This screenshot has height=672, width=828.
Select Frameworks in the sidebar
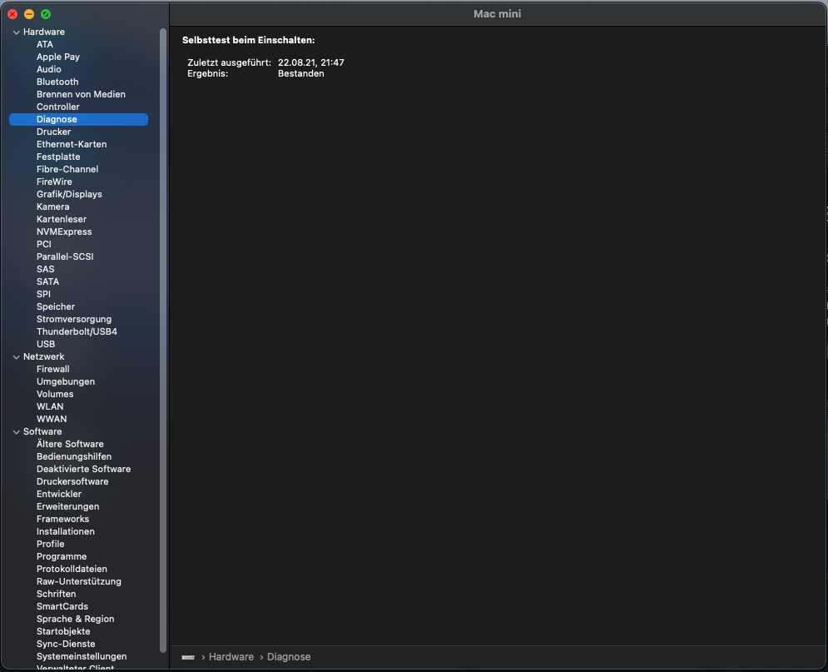pyautogui.click(x=63, y=520)
